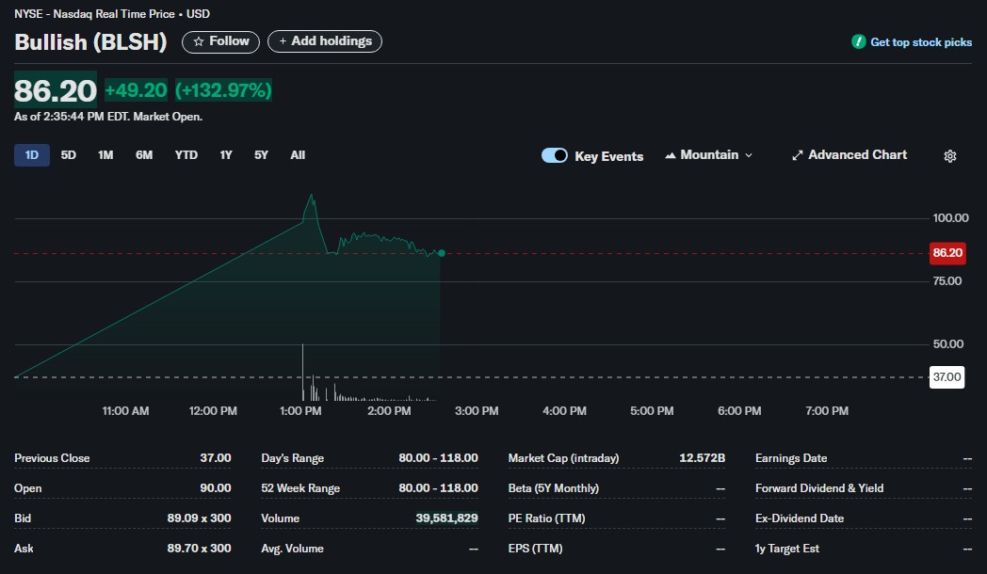Click the Beta (5Y Monthly) label

[553, 488]
